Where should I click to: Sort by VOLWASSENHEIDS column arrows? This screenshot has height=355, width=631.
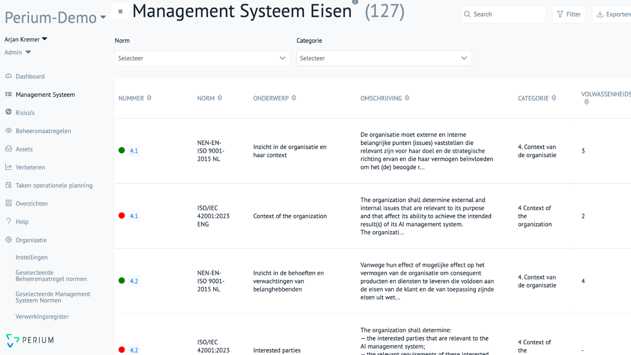pos(586,102)
